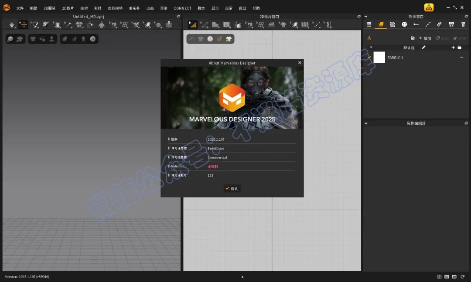Click the version text 2025.1.107 (r55940) in status bar
The image size is (471, 282).
pyautogui.click(x=27, y=277)
